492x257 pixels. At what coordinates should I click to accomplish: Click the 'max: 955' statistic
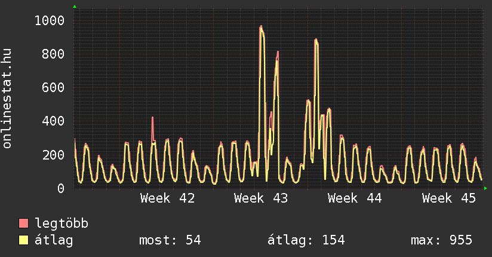441,240
